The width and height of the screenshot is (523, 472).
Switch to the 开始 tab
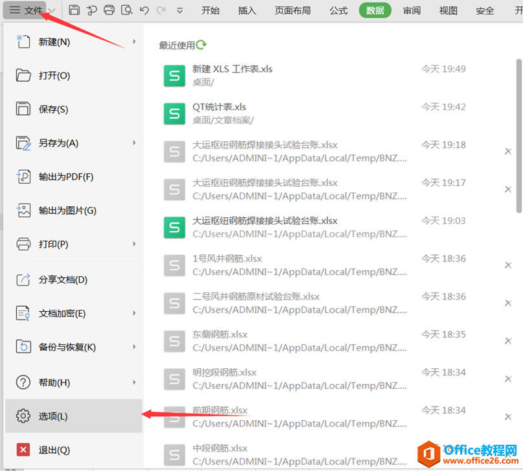210,10
